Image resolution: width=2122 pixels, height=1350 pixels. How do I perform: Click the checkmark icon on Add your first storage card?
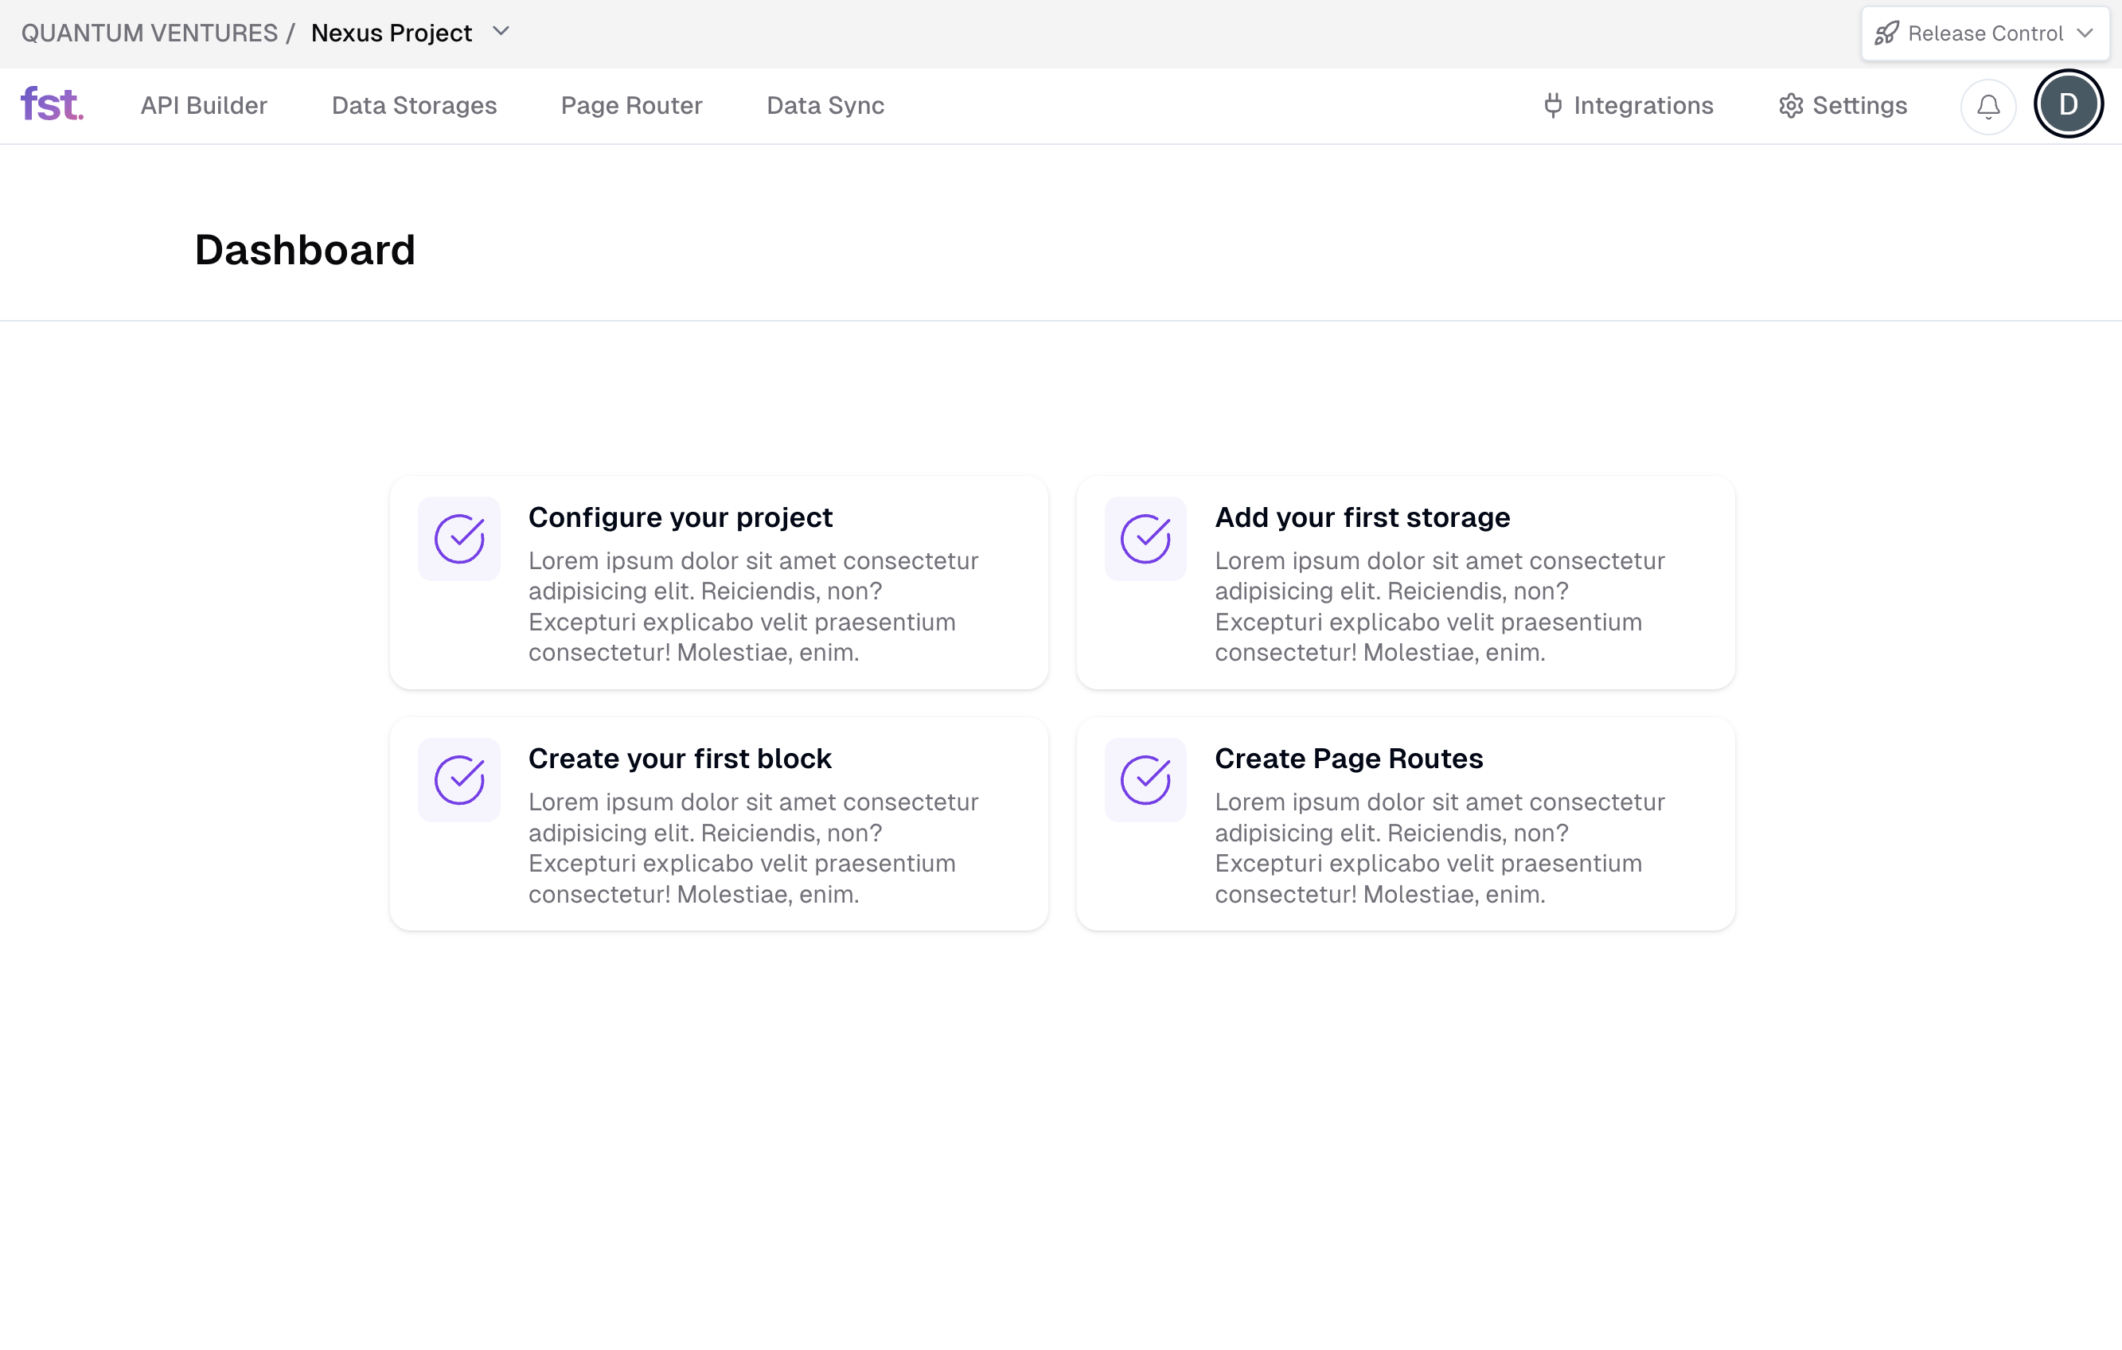tap(1145, 538)
